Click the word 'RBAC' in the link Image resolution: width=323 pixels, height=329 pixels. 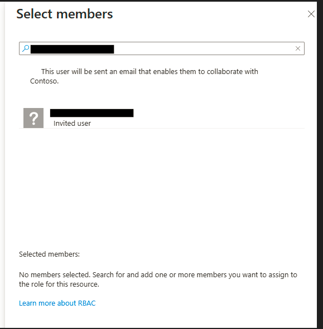click(86, 303)
